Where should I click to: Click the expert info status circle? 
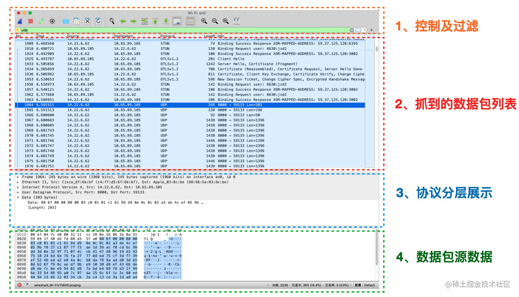[20, 285]
